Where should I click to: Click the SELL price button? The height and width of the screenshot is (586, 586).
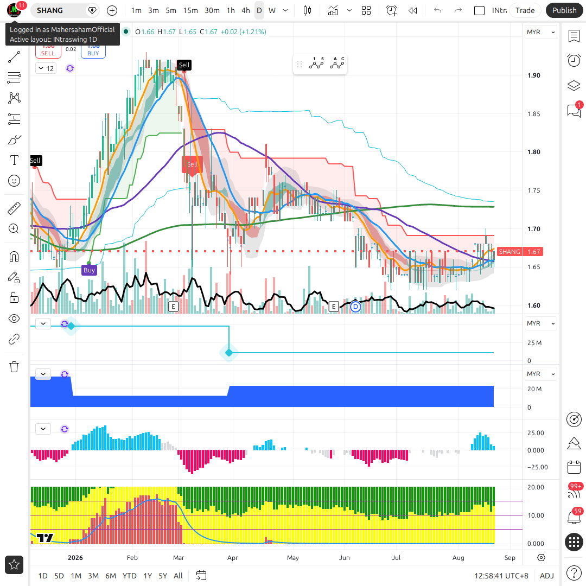click(48, 51)
